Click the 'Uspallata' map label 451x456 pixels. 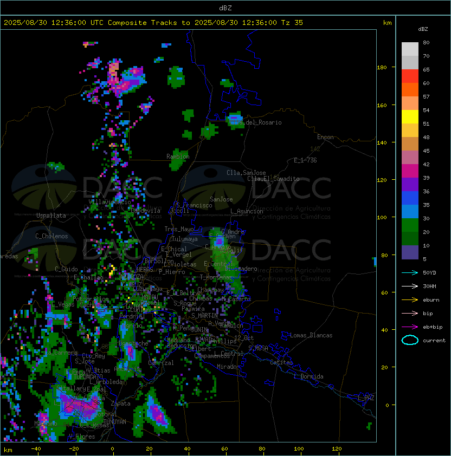tap(51, 216)
